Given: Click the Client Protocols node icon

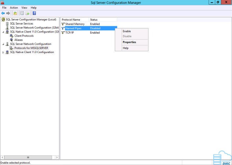Looking at the screenshot, I should click(x=12, y=36).
